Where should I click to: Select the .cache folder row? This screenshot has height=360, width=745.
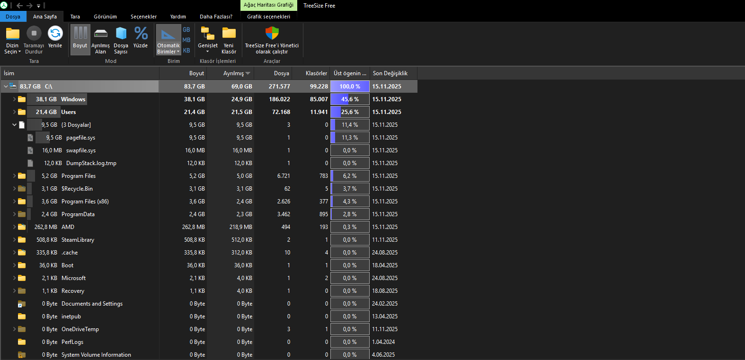[x=209, y=253]
